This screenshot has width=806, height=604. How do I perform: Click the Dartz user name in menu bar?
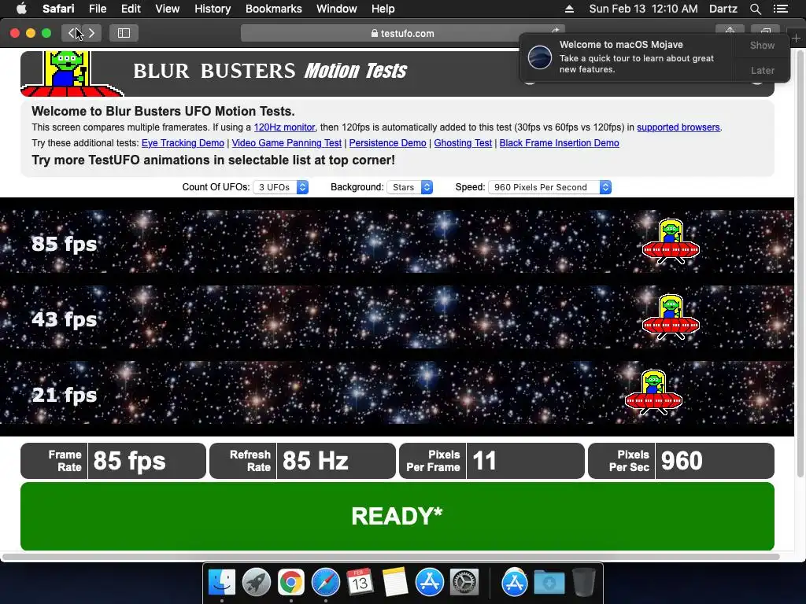[723, 9]
